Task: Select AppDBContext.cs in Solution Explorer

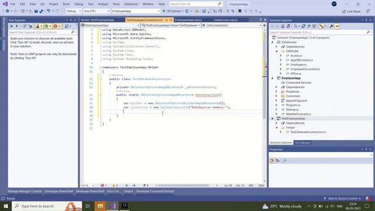Action: [301, 60]
